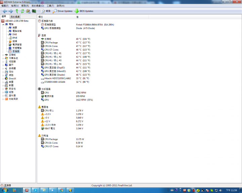Select the IPMI tree item icon
The image size is (242, 193).
point(10,38)
